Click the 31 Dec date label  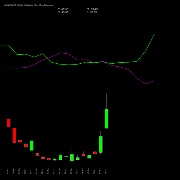point(25,171)
